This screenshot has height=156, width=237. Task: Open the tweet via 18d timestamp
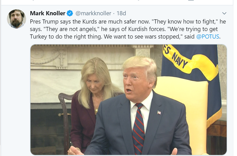pos(121,13)
